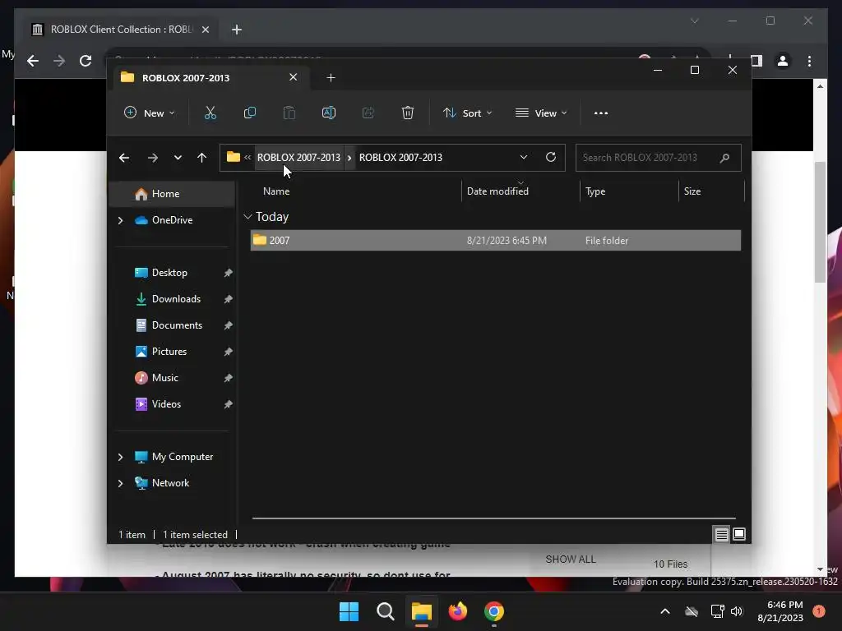Click the Cut scissors icon
Viewport: 842px width, 631px height.
point(210,113)
